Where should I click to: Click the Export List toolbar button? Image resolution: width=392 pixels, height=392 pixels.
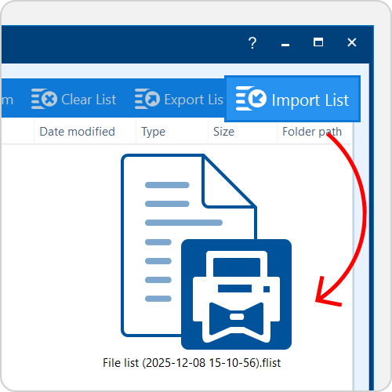point(179,100)
